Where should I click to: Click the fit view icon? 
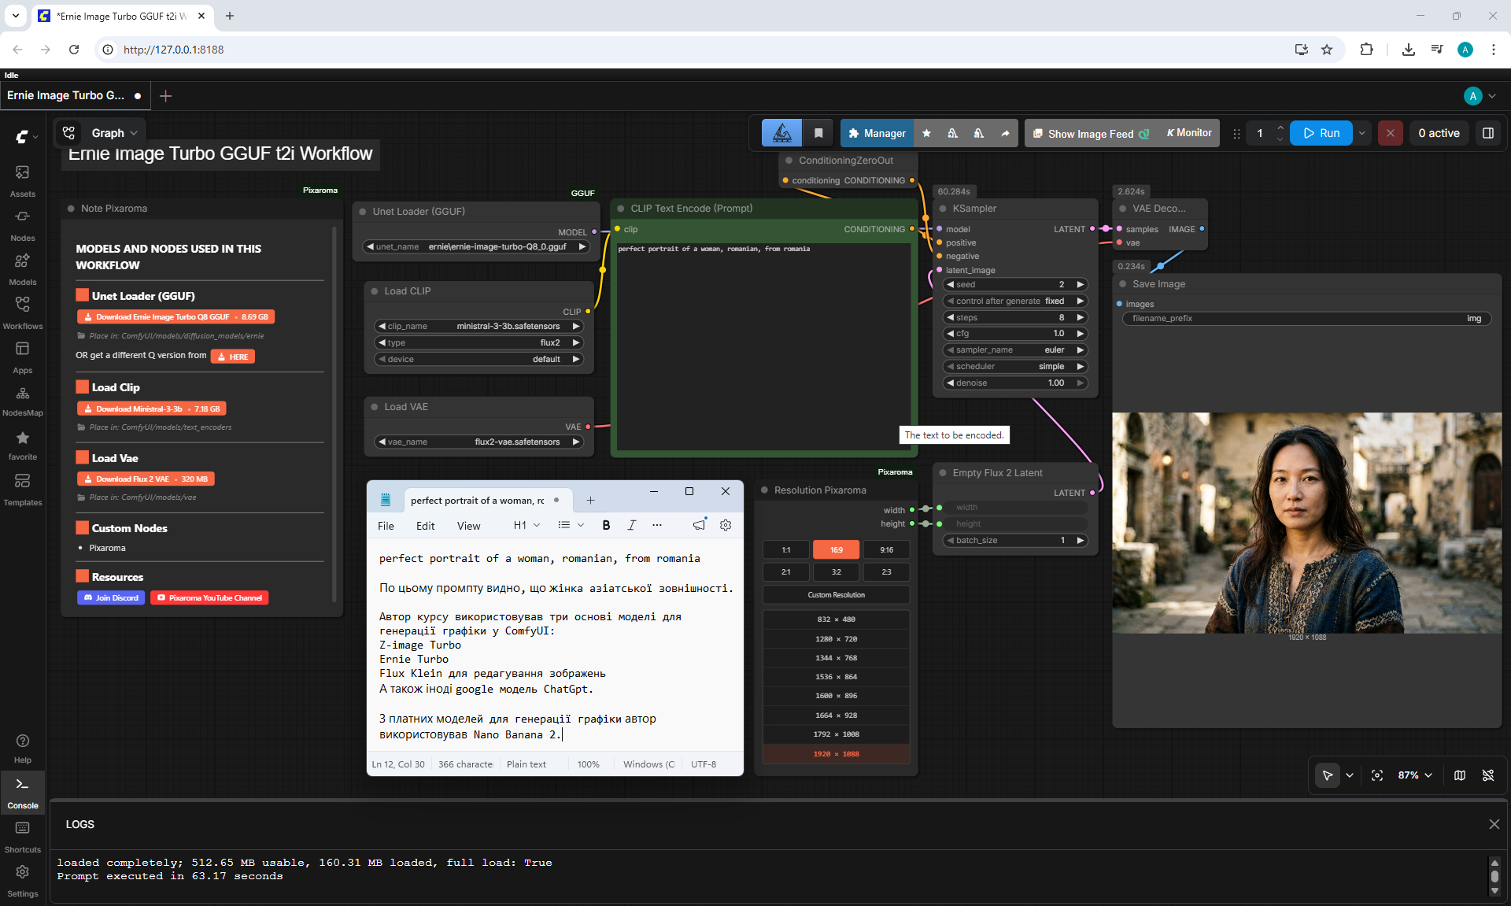1377,775
